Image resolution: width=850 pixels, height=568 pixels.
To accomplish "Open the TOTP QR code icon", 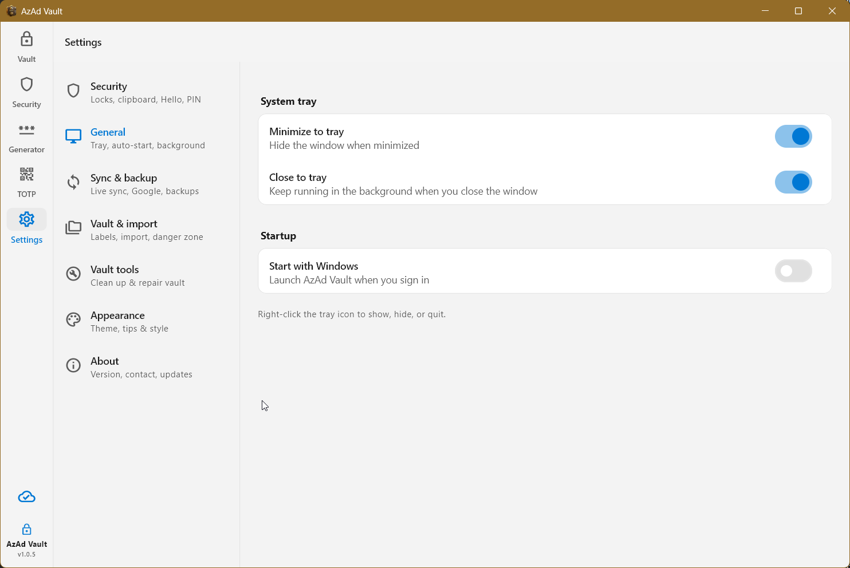I will click(x=26, y=174).
